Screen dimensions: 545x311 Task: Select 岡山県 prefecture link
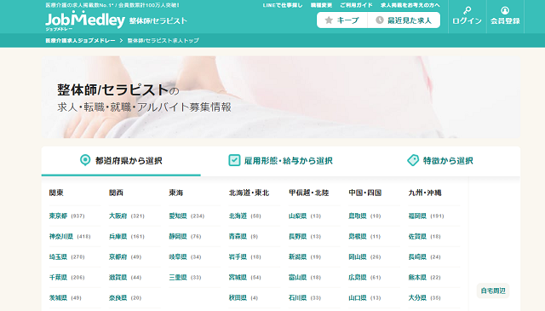(358, 257)
